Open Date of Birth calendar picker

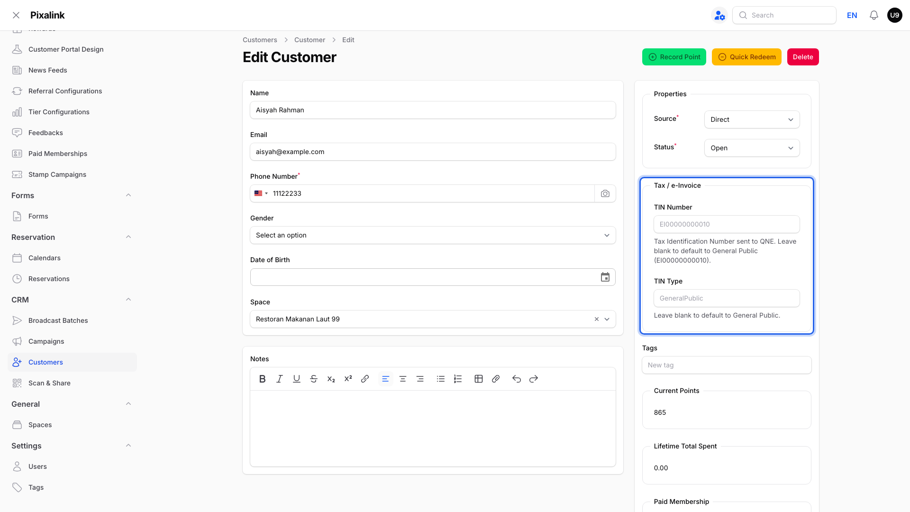[x=605, y=277]
